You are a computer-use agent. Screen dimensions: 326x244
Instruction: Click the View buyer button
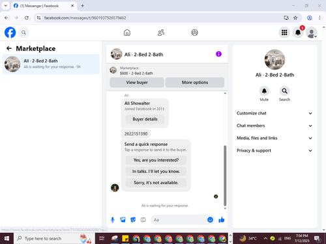point(137,83)
